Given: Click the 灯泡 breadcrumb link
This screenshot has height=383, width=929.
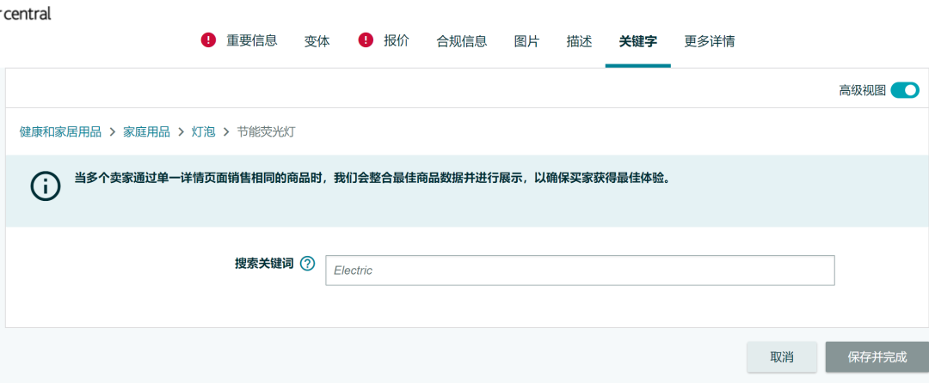Looking at the screenshot, I should point(203,131).
